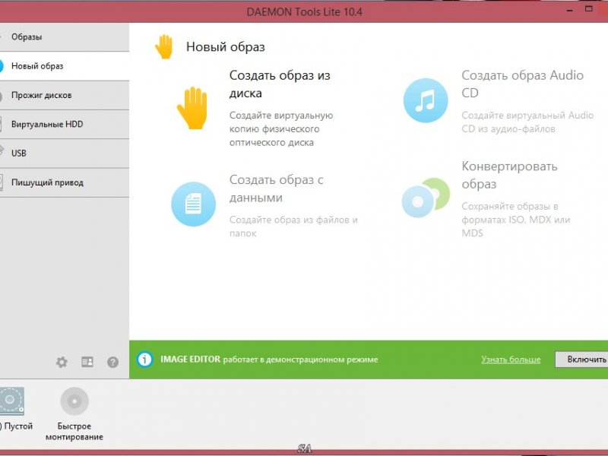
Task: Open the Виртуальные HDD section
Action: 65,124
